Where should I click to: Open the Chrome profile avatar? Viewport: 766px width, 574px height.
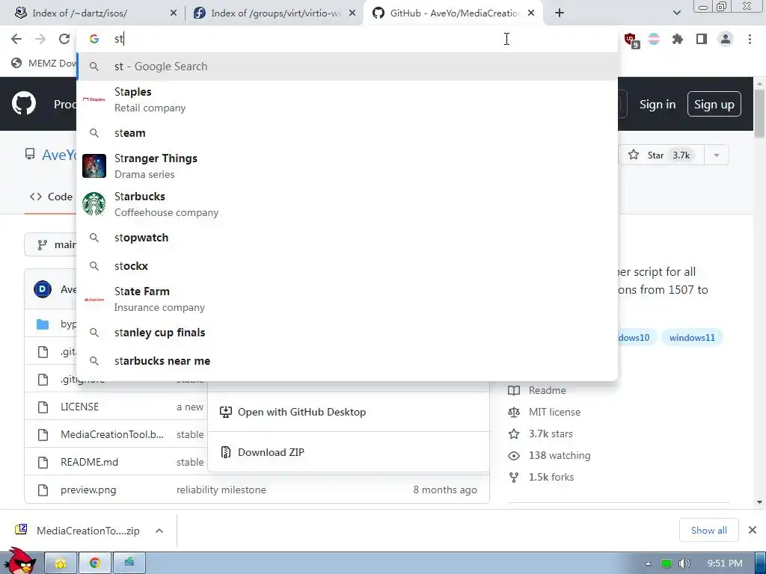(726, 39)
